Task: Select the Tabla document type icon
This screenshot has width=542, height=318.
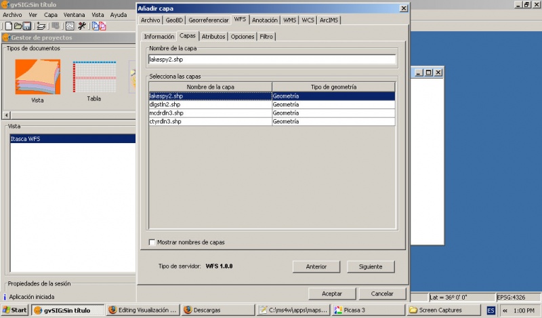Action: [93, 77]
